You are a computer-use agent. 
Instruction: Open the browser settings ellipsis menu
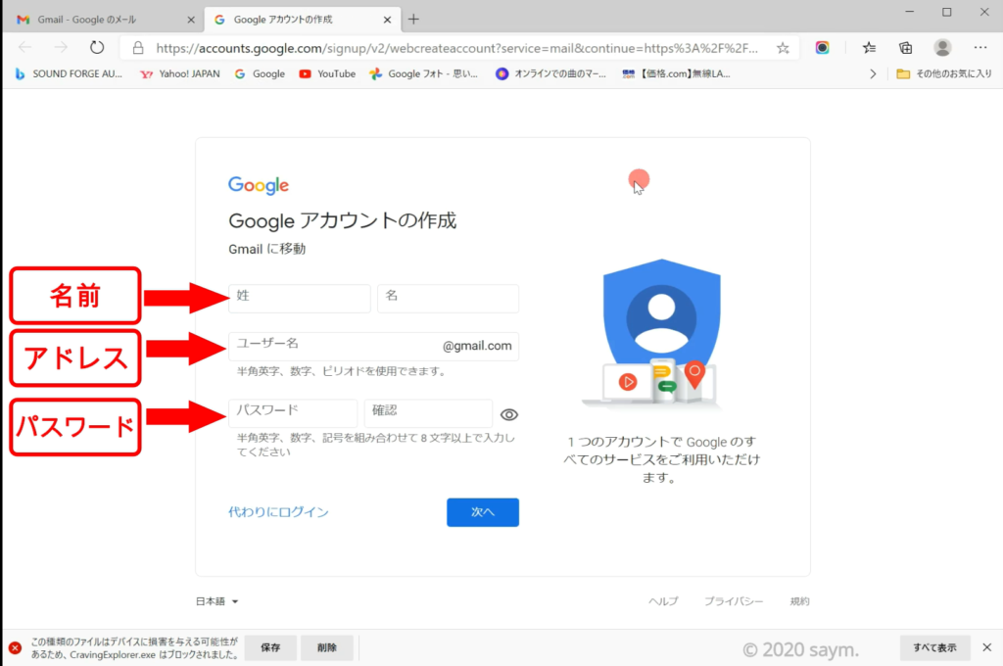tap(981, 47)
